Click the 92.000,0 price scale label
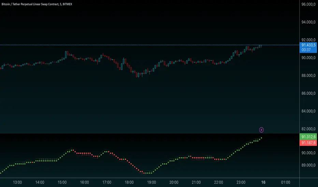Image resolution: width=318 pixels, height=187 pixels. point(308,40)
